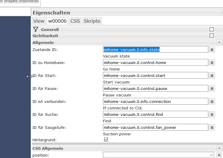Open object ID picker for ID für Start
Viewport: 223px width, 158px height.
212,75
